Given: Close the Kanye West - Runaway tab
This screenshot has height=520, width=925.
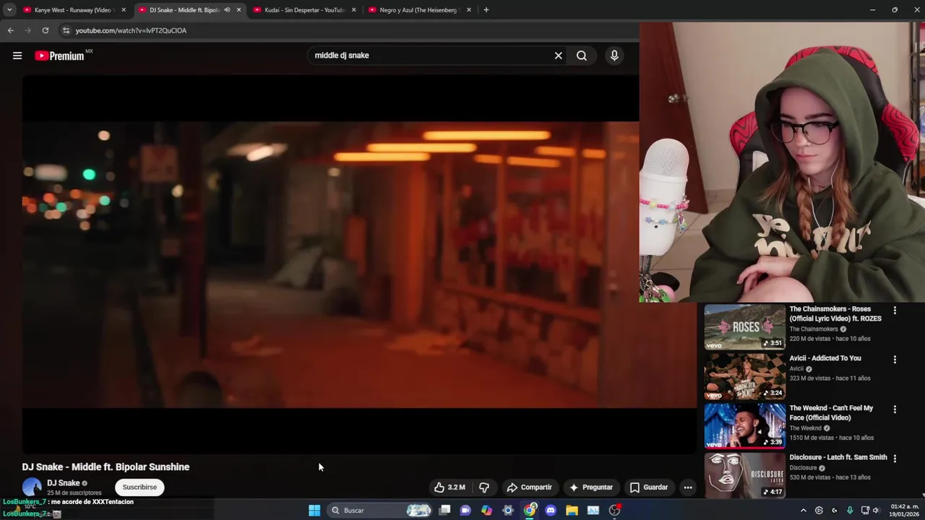Looking at the screenshot, I should click(x=124, y=10).
